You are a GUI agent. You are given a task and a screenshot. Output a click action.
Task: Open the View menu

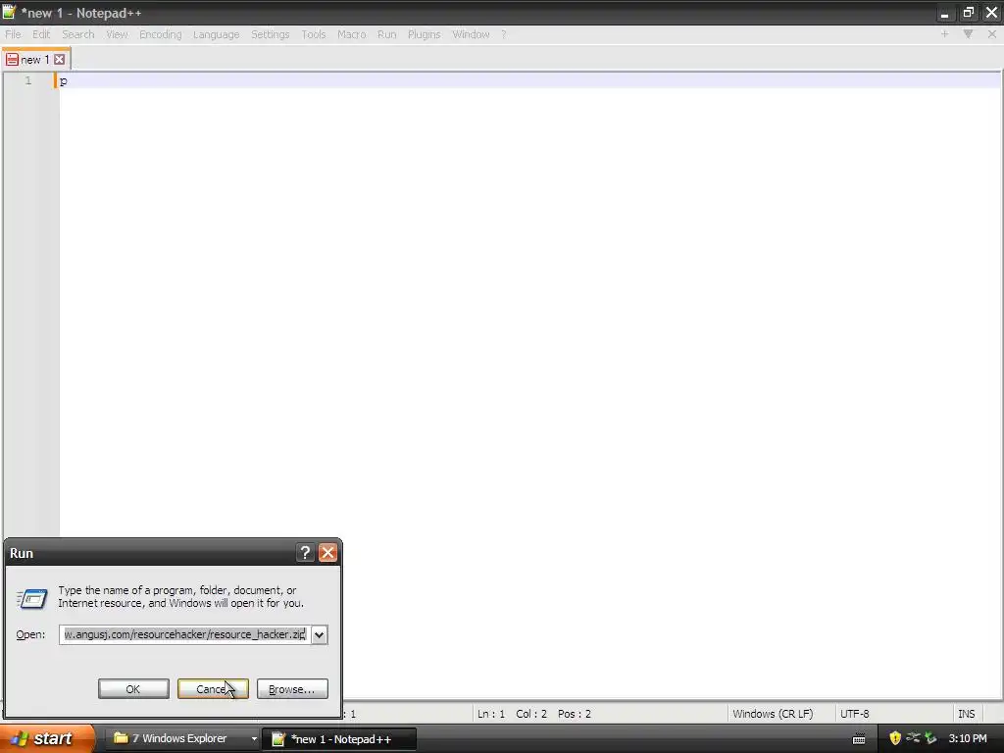[x=117, y=34]
